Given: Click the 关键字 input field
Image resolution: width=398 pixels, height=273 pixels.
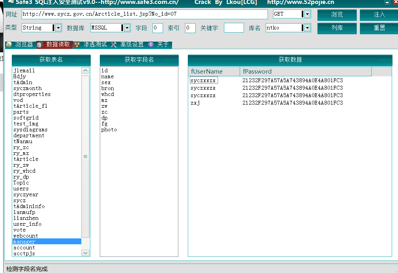Looking at the screenshot, I should tap(234, 28).
